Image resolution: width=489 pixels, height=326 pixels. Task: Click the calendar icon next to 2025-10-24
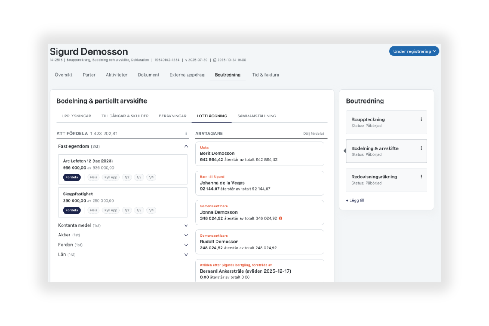point(215,60)
